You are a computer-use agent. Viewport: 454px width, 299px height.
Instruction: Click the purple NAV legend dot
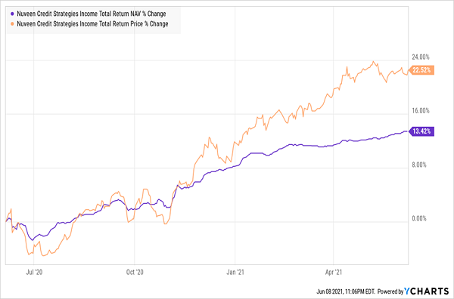[12, 14]
